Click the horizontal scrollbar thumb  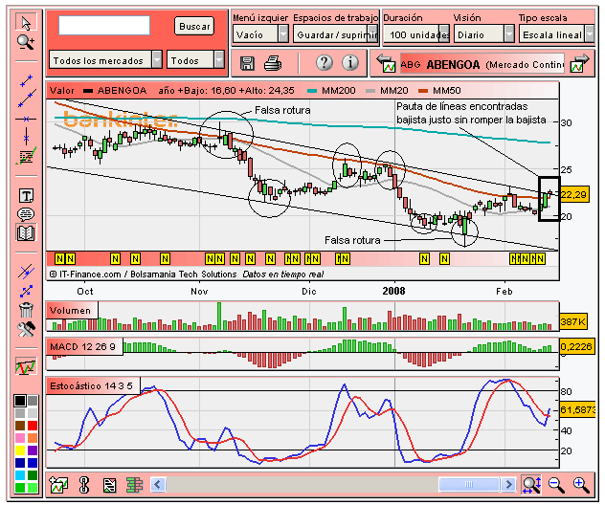[469, 485]
